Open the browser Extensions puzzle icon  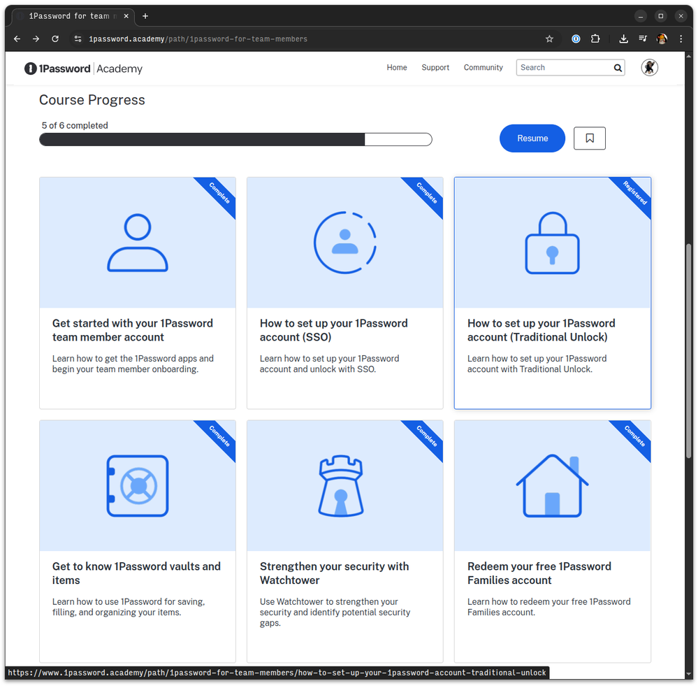click(595, 39)
